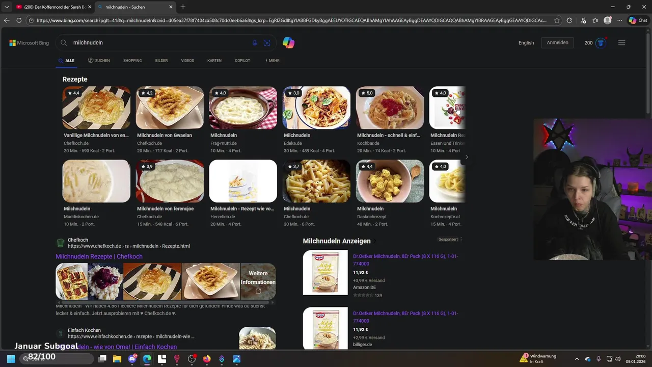Open the tab list dropdown arrow
This screenshot has width=652, height=367.
(6, 7)
